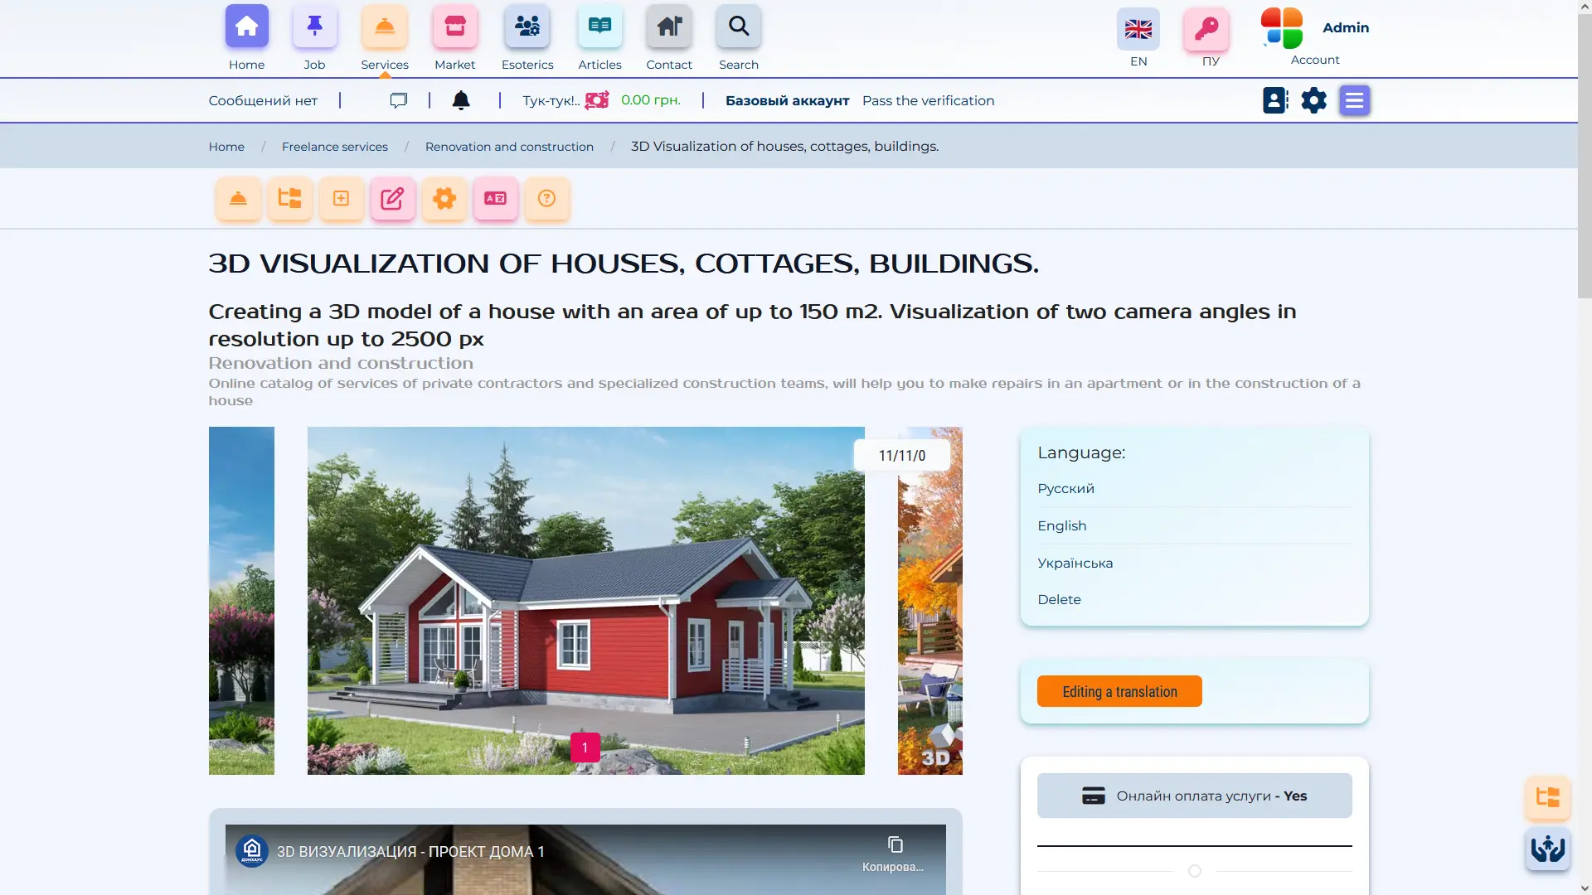The height and width of the screenshot is (895, 1592).
Task: Click the floating category tree icon
Action: (x=1547, y=797)
